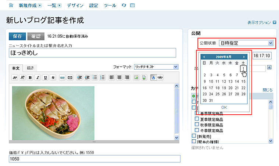Tick the [新発売] category checkbox
The height and width of the screenshot is (166, 279).
coord(194,136)
